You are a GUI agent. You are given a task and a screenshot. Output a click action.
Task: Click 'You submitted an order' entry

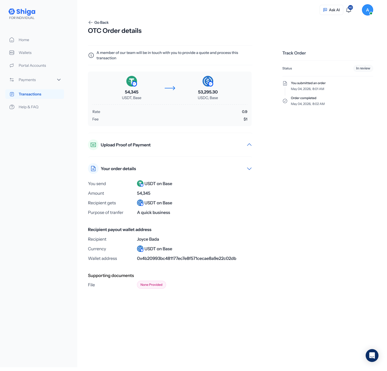click(x=308, y=83)
